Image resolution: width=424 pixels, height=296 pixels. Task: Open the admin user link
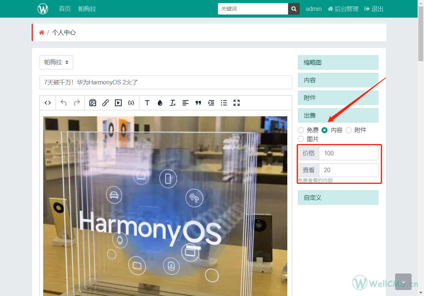tap(314, 9)
